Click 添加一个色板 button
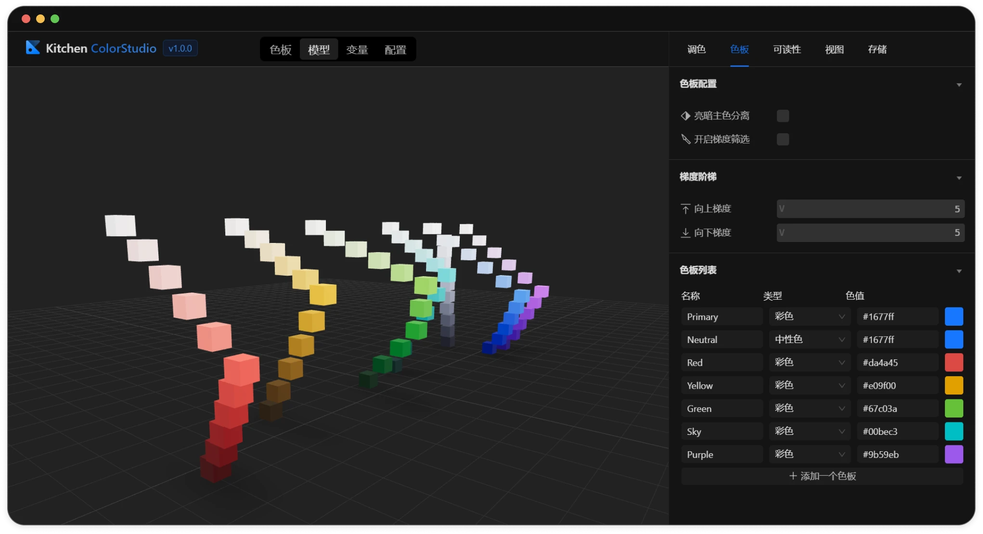983x534 pixels. [x=822, y=476]
